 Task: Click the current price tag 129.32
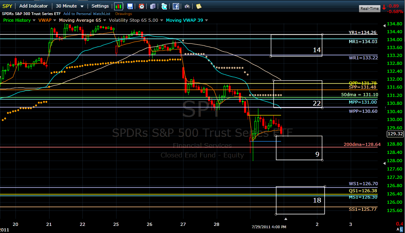[x=395, y=134]
